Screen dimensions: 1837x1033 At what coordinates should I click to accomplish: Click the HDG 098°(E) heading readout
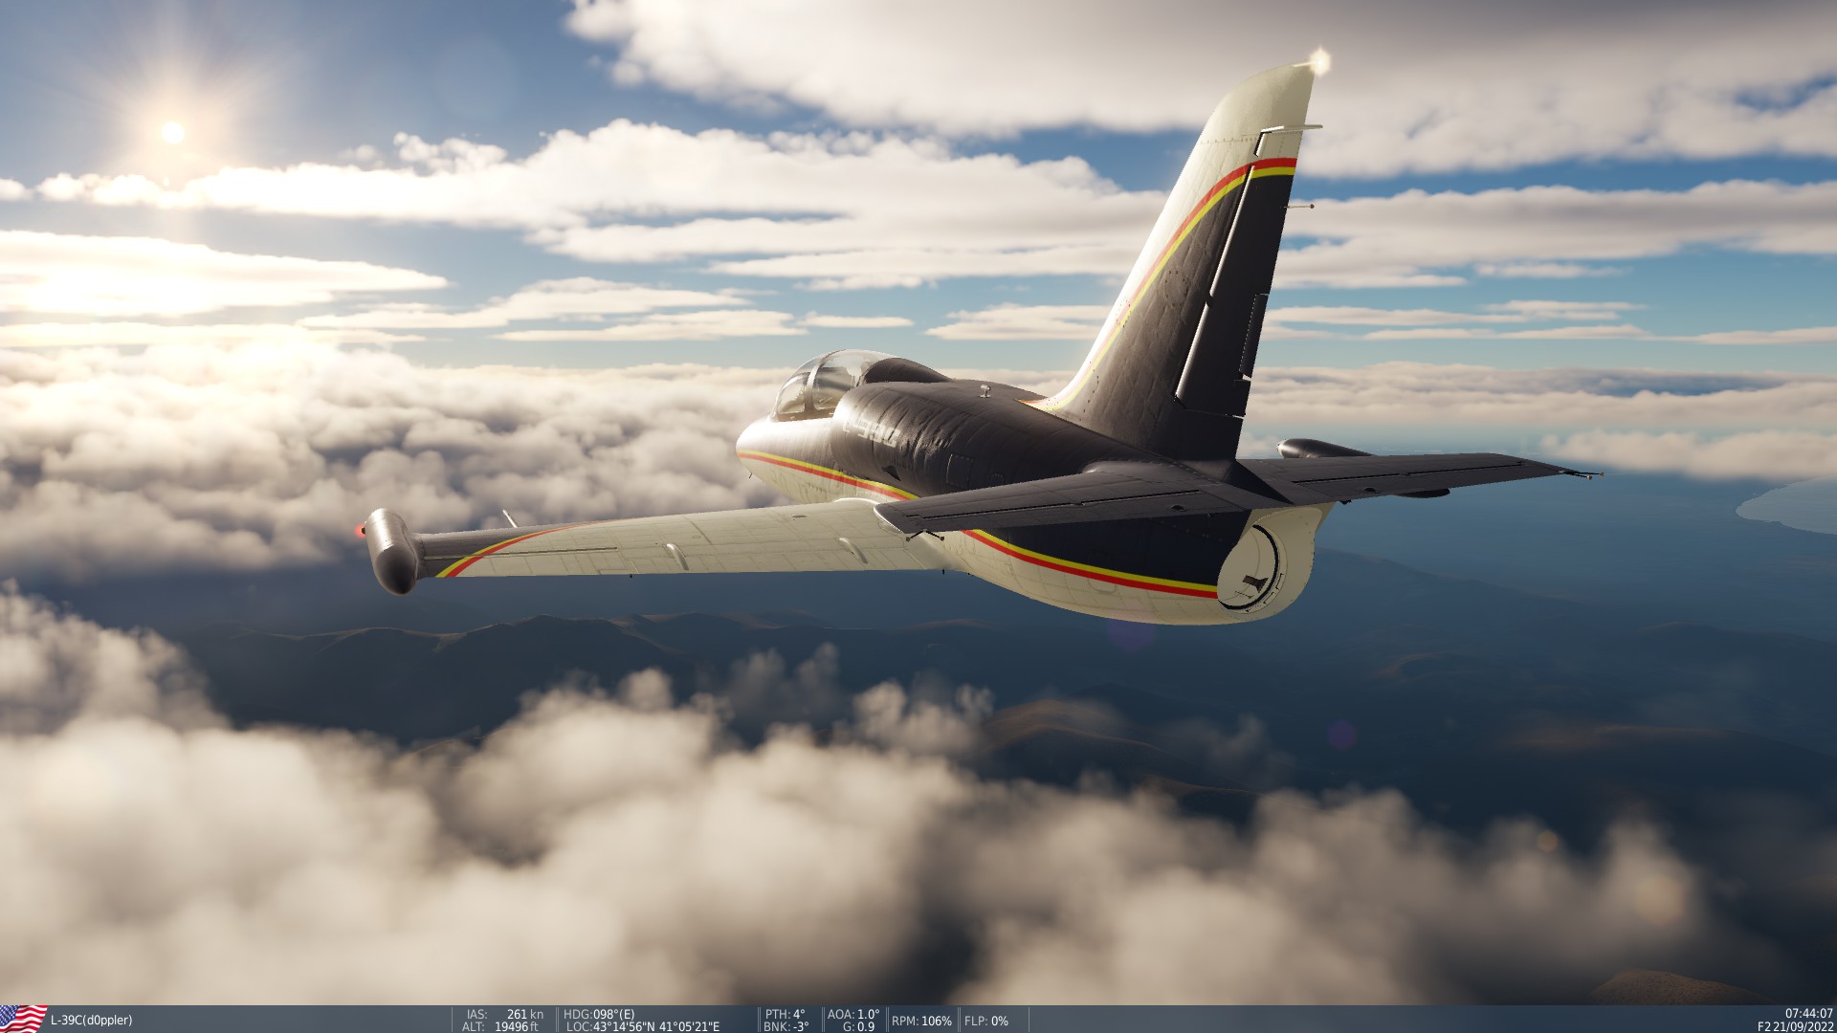pos(599,1014)
